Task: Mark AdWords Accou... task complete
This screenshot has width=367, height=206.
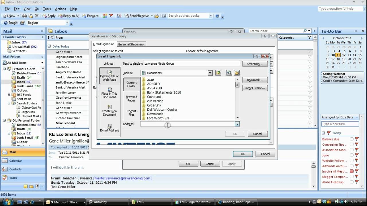Action: click(x=352, y=166)
